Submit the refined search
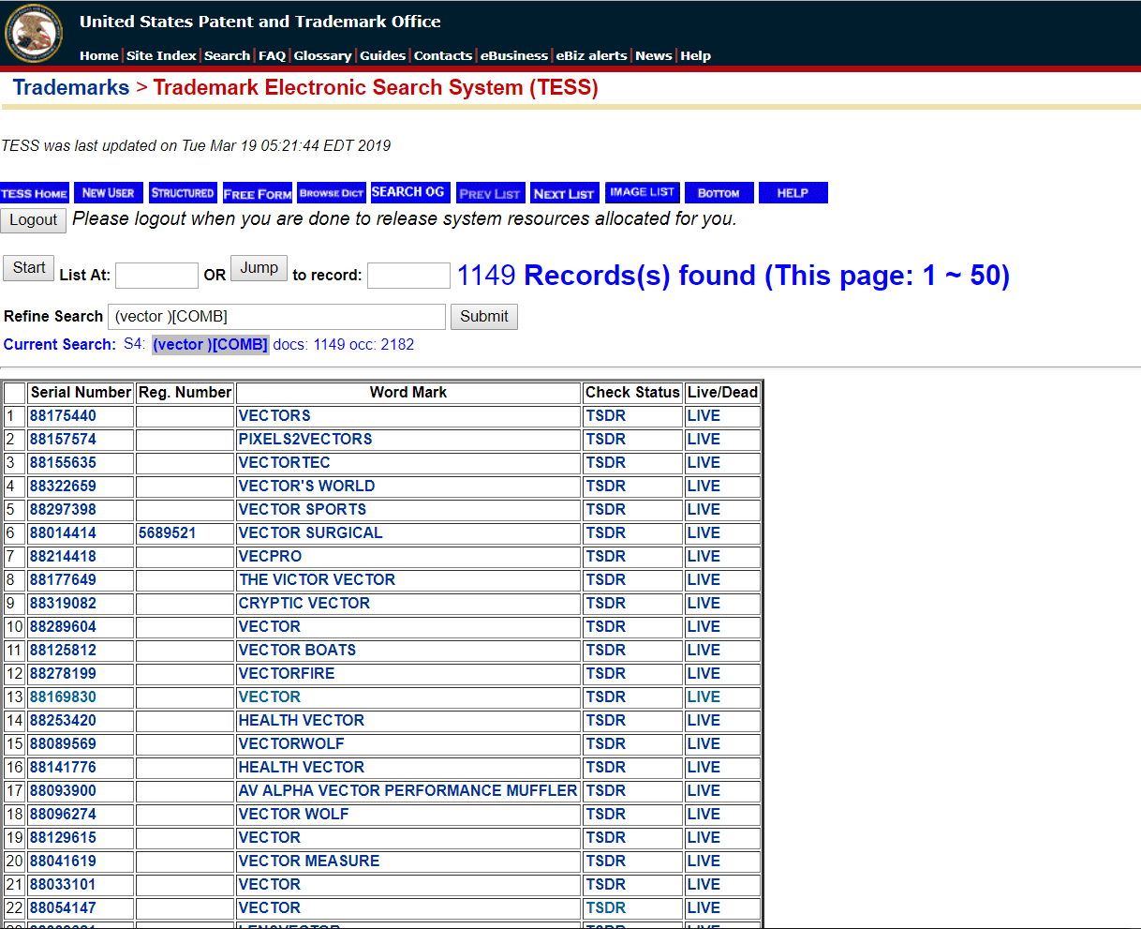The image size is (1141, 929). click(483, 317)
